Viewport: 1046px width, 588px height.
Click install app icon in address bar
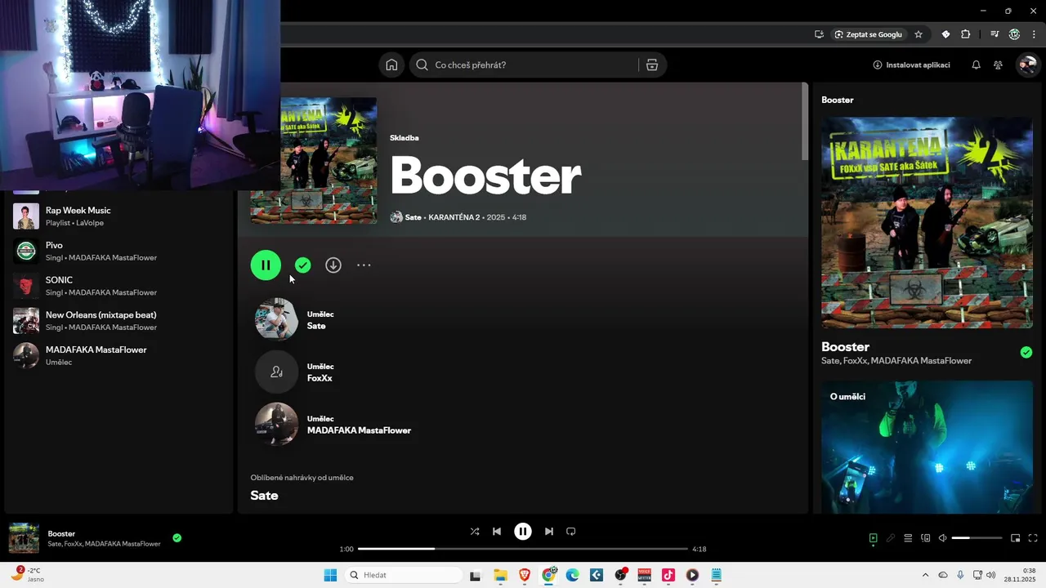coord(819,34)
